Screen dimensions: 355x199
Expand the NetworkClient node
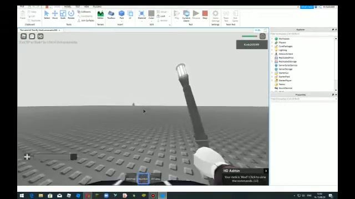click(272, 54)
